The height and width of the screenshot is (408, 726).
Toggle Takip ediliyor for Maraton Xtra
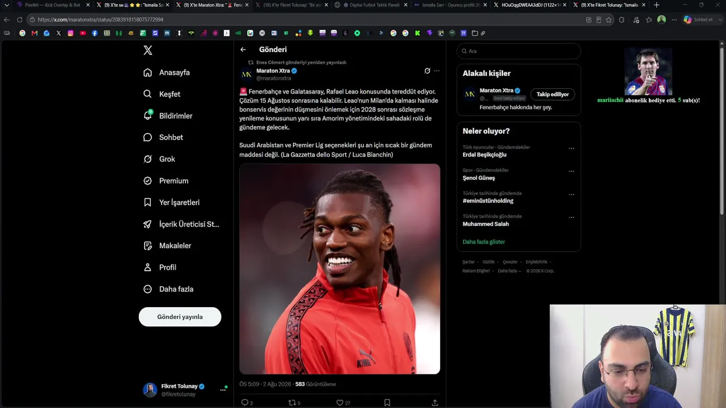click(x=552, y=95)
